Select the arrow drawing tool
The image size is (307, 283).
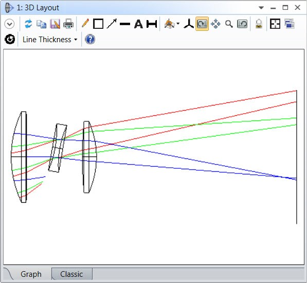(x=112, y=24)
